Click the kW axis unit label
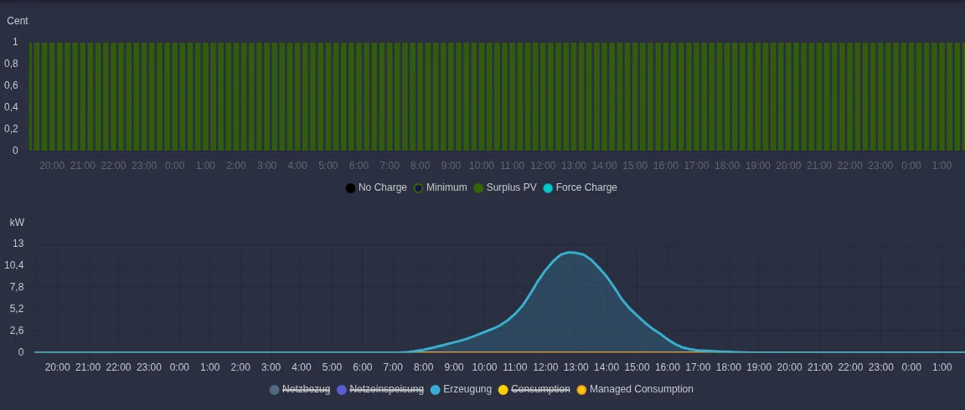Viewport: 965px width, 410px height. [18, 223]
